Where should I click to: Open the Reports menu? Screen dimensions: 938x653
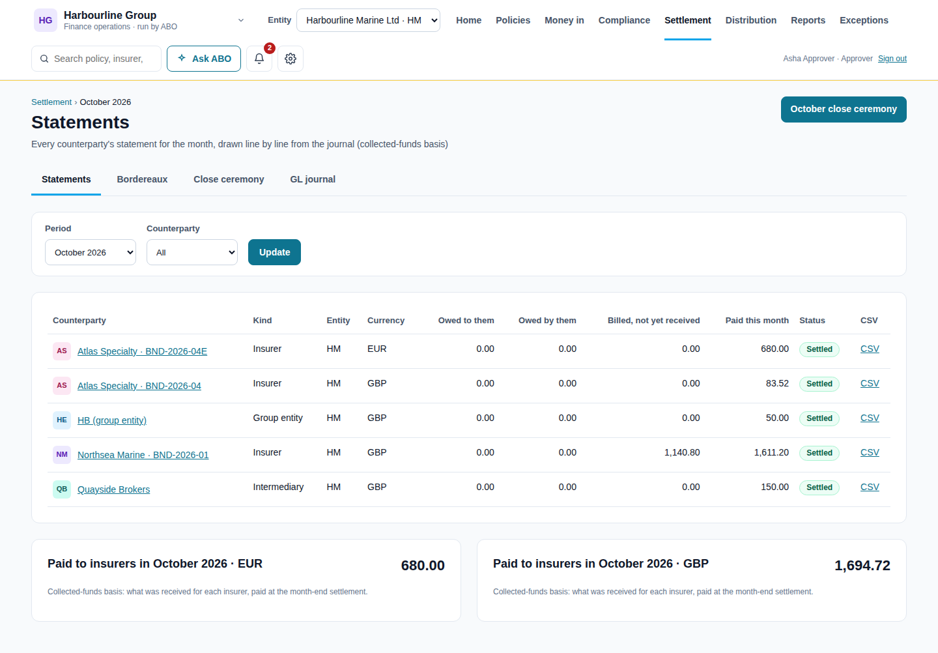[808, 20]
